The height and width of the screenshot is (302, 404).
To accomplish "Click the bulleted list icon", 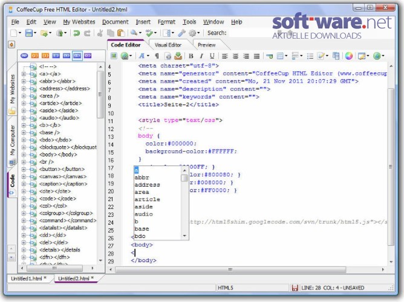I will click(x=310, y=56).
